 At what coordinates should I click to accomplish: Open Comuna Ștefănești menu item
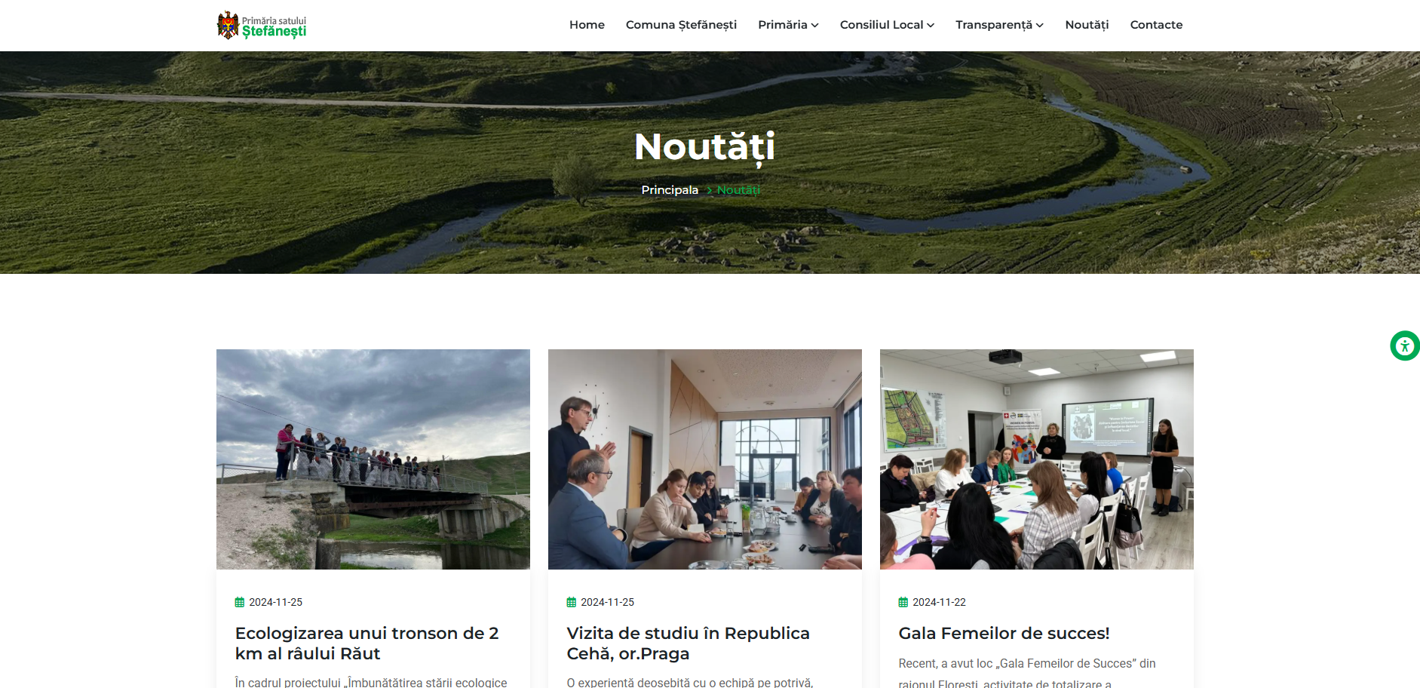[x=681, y=25]
